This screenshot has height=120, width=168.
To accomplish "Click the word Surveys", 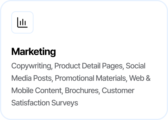I will pos(65,103).
